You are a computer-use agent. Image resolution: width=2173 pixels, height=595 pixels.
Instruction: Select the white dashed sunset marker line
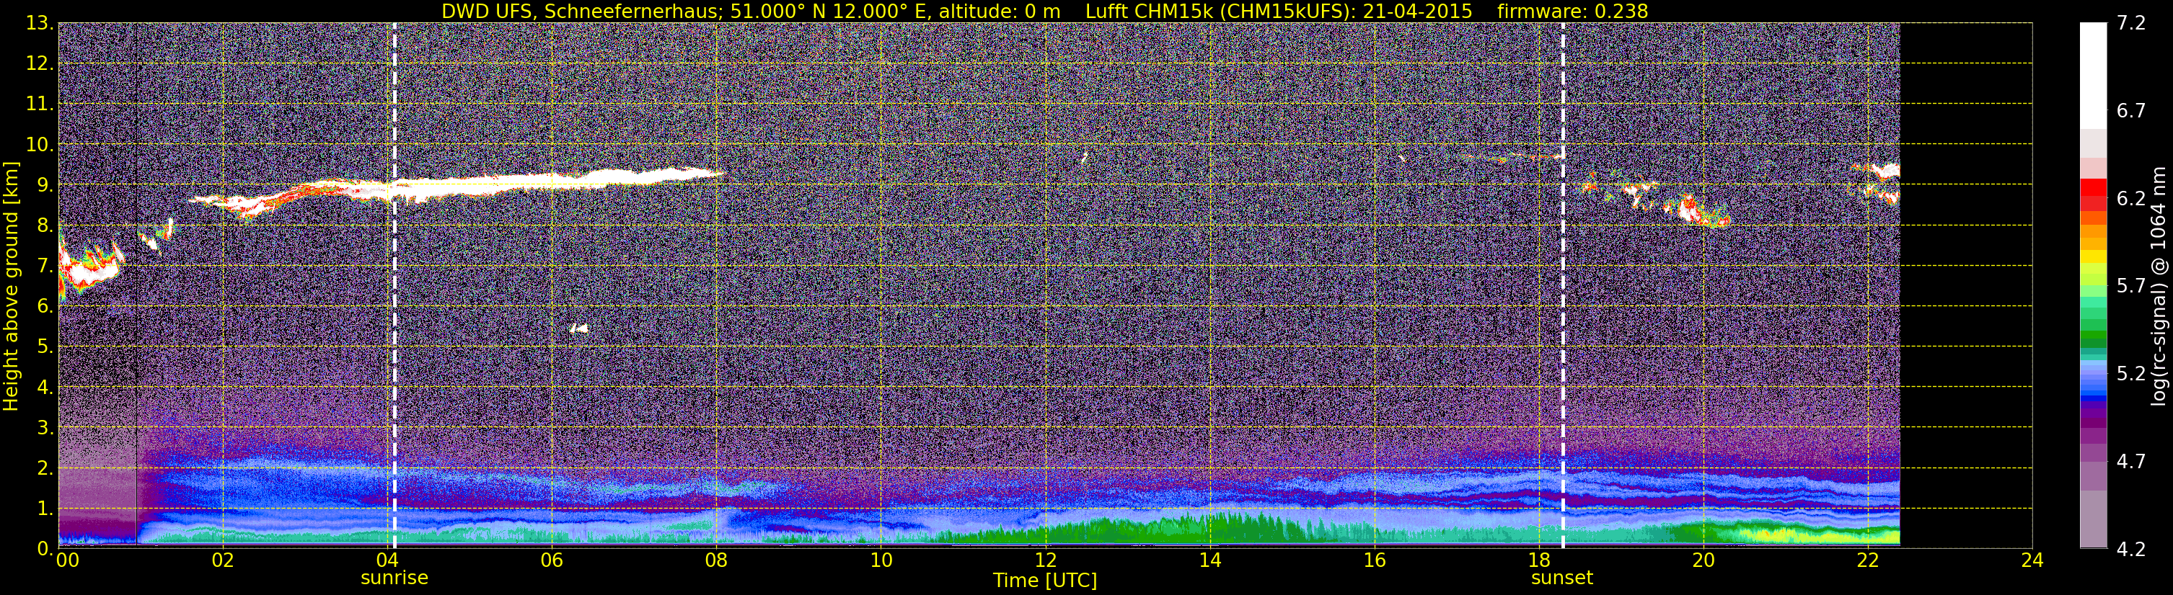1563,286
